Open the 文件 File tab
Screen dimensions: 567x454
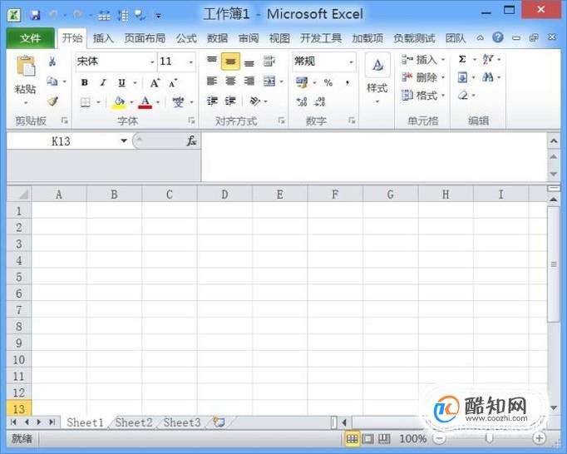tap(31, 38)
